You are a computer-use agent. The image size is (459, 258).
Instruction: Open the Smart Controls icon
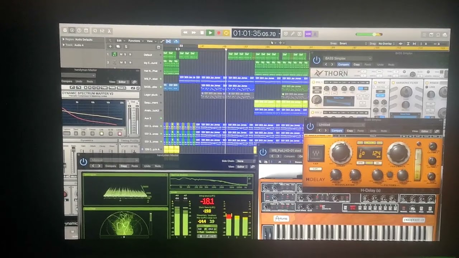tap(95, 31)
